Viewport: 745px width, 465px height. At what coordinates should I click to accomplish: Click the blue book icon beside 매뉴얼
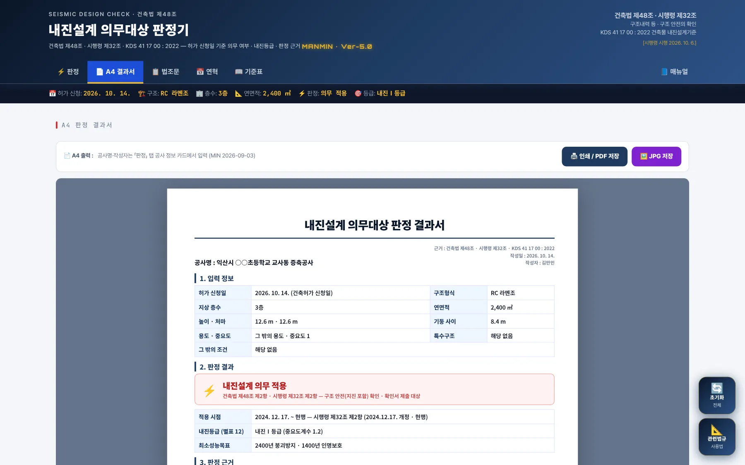coord(664,72)
